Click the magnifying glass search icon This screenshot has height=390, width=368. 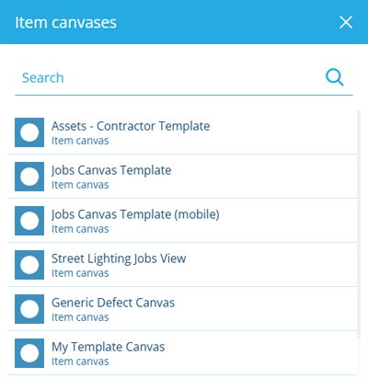(x=335, y=77)
